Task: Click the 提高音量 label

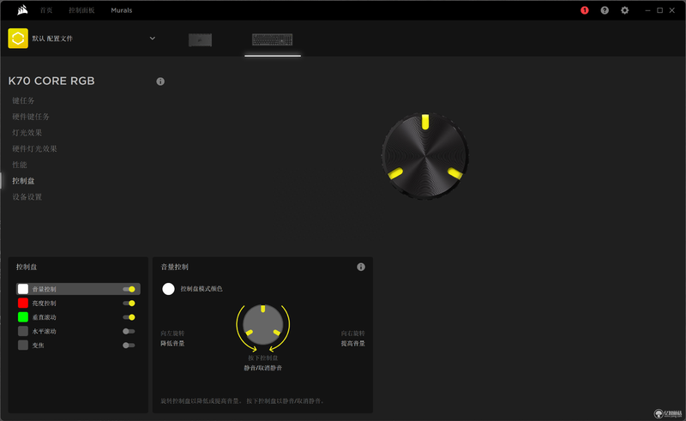Action: point(353,344)
